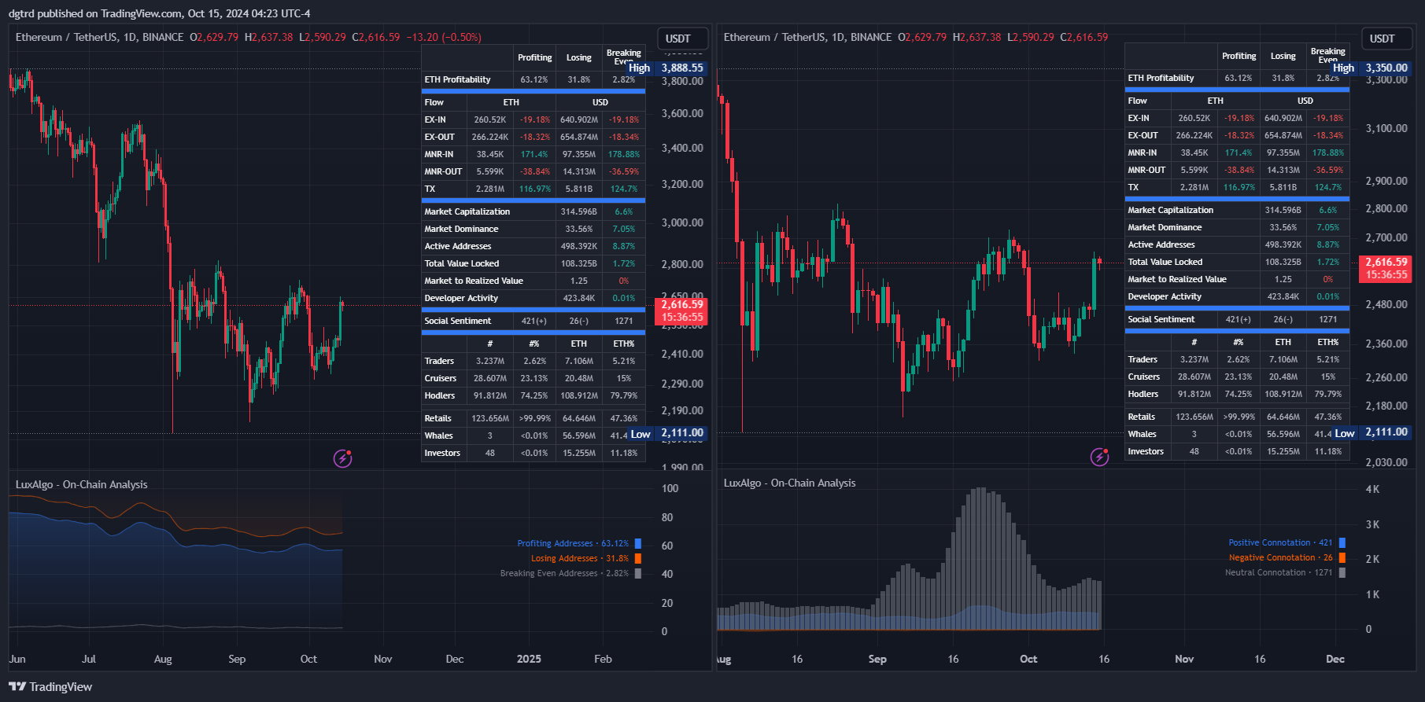Click Total Value Locked label in right table
1425x702 pixels.
[x=1165, y=262]
